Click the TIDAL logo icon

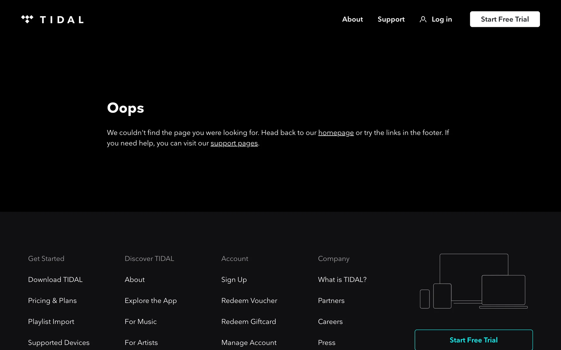point(27,19)
